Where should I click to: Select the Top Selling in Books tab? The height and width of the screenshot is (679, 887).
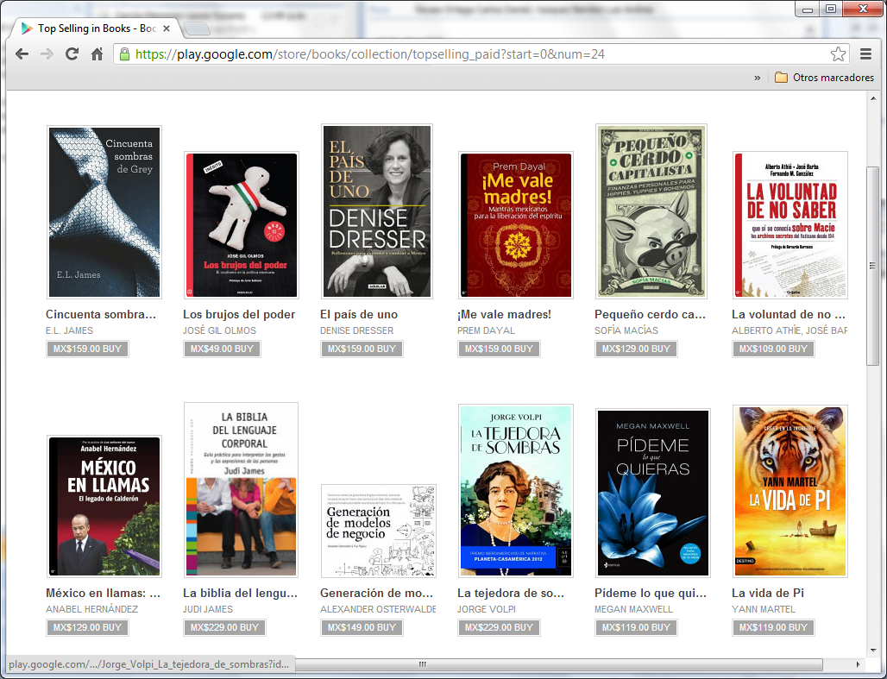[x=96, y=28]
